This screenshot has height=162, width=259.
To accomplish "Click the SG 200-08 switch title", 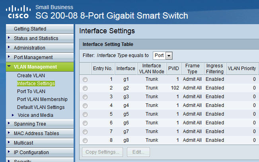I will pos(112,16).
